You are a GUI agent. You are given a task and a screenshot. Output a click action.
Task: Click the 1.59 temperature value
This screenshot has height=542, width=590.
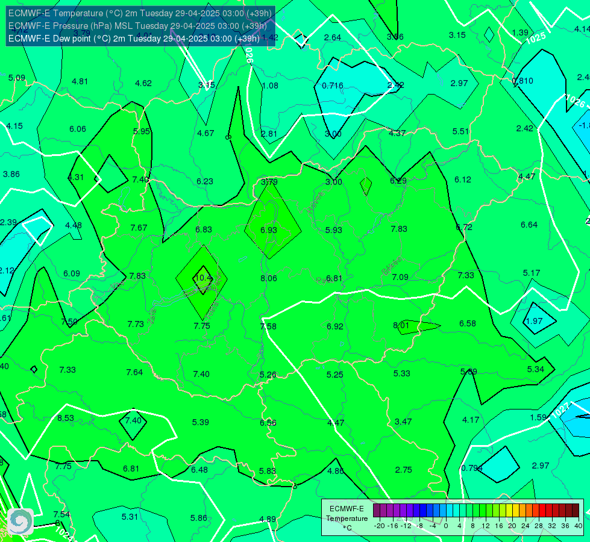click(538, 417)
